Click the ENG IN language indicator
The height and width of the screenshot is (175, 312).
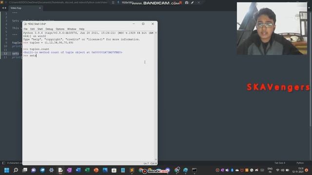coord(270,170)
